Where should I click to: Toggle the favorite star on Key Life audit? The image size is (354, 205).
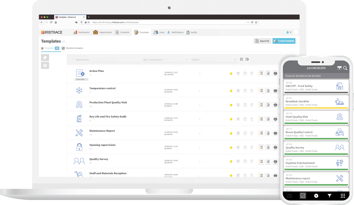pos(231,119)
